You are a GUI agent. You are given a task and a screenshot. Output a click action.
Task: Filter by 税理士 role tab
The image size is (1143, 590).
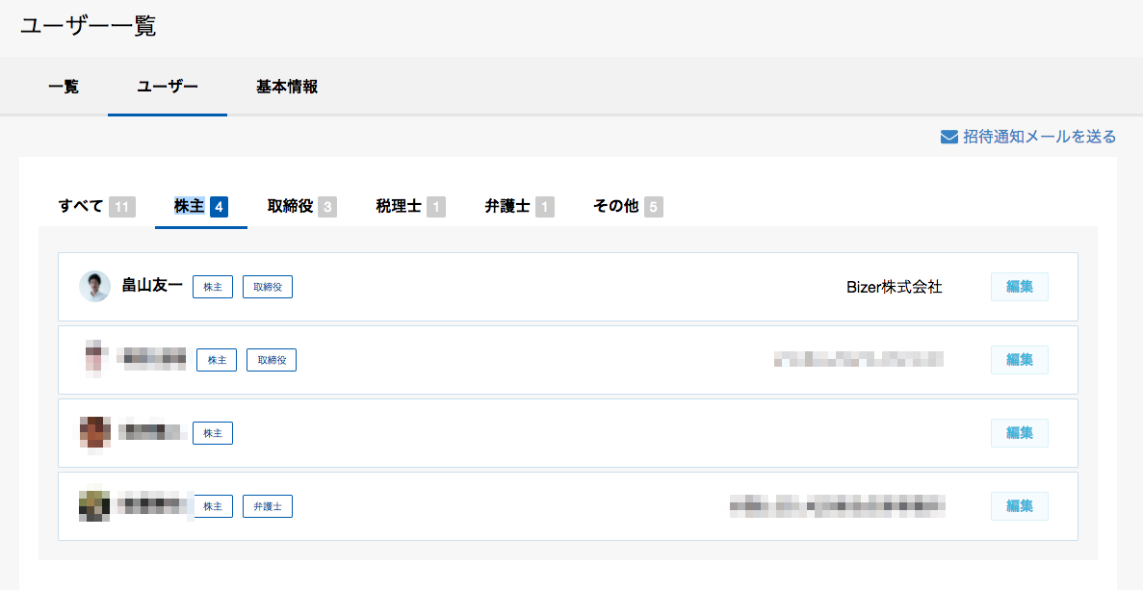pyautogui.click(x=410, y=206)
